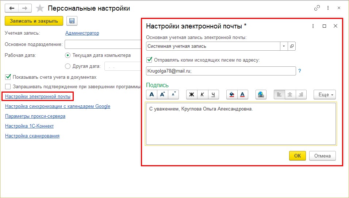Open the email settings dialog three-dot menu
This screenshot has width=349, height=198.
coord(313,26)
